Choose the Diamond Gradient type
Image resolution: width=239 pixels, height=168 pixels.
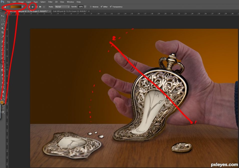[44, 7]
